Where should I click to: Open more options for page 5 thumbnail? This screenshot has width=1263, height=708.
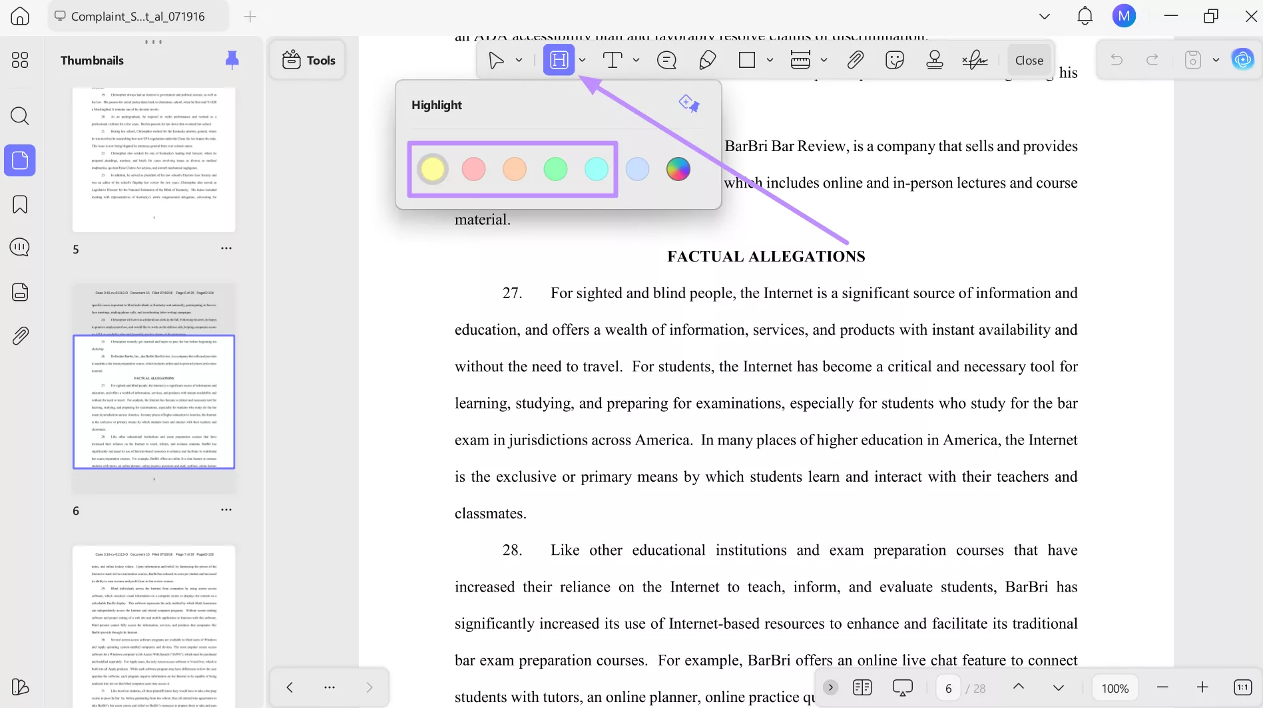226,248
